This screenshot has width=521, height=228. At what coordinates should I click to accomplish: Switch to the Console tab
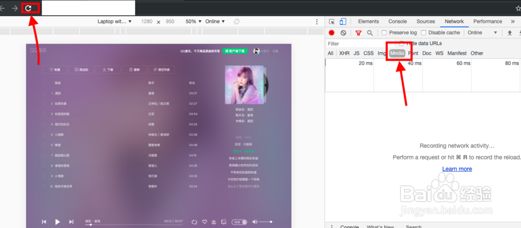[398, 21]
